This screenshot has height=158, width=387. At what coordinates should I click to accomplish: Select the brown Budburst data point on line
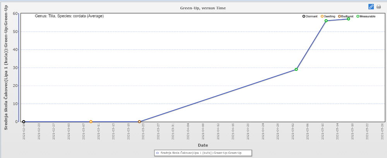tap(139, 122)
